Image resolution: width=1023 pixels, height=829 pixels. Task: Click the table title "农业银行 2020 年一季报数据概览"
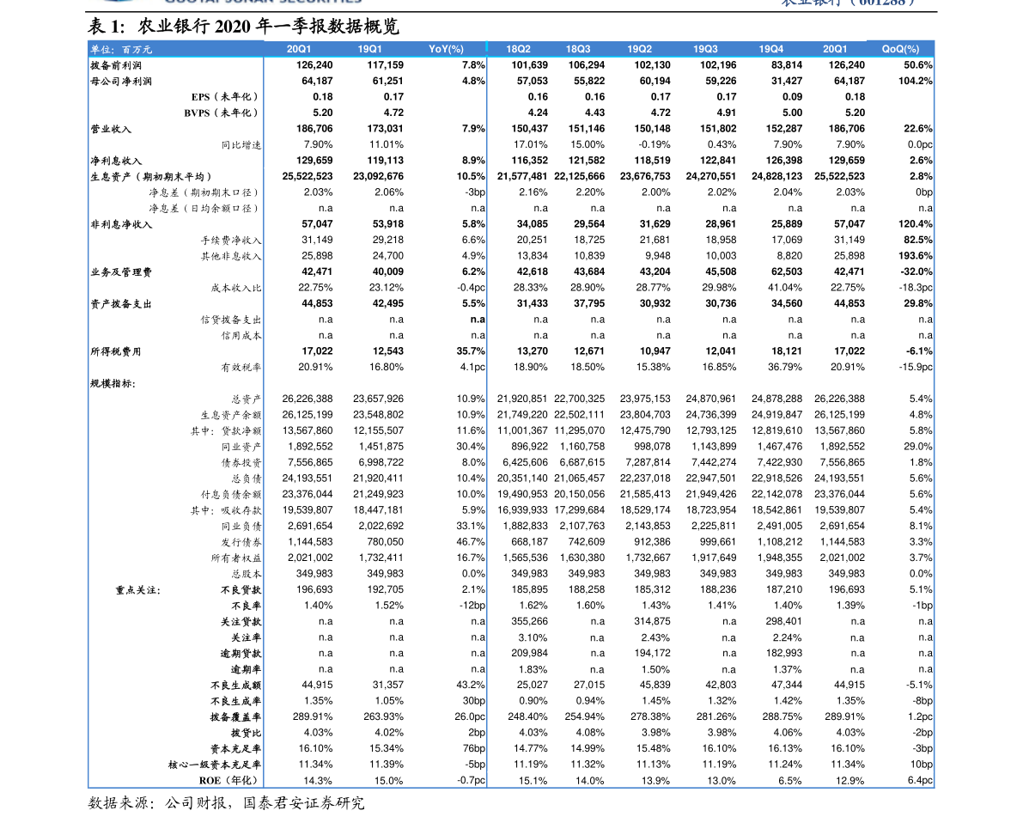[268, 26]
